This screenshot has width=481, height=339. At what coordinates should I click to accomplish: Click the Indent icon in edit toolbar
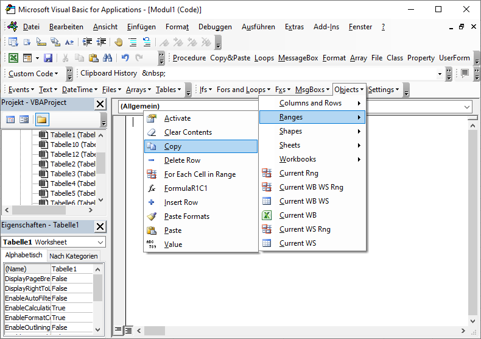coord(87,42)
